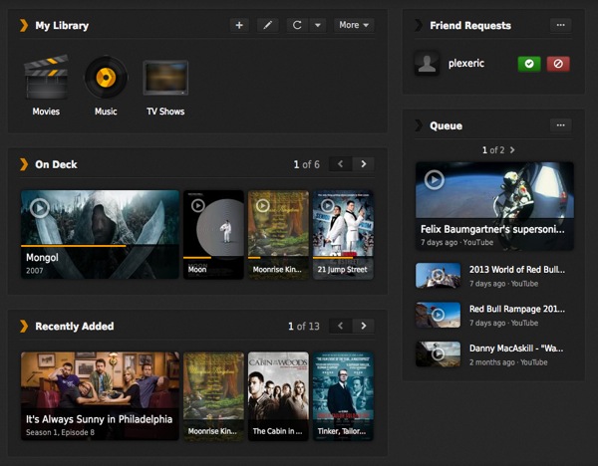Viewport: 598px width, 466px height.
Task: Open the refresh dropdown arrow
Action: click(317, 25)
